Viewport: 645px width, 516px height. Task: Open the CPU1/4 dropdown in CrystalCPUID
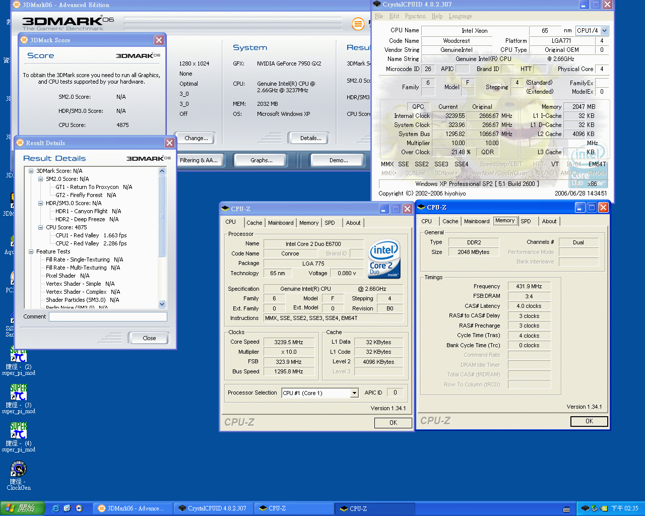(x=605, y=31)
